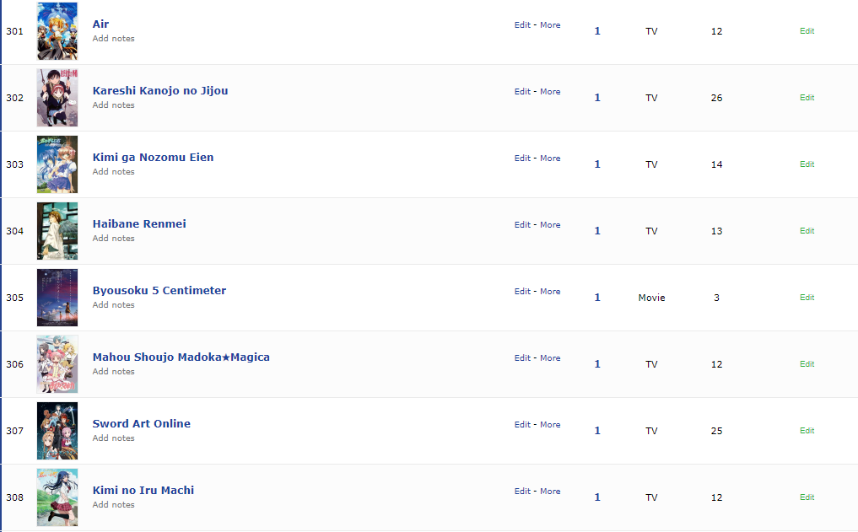Click green Edit for Sword Art Online
Screen dimensions: 858x532
pos(807,431)
